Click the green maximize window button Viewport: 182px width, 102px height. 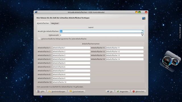point(140,12)
